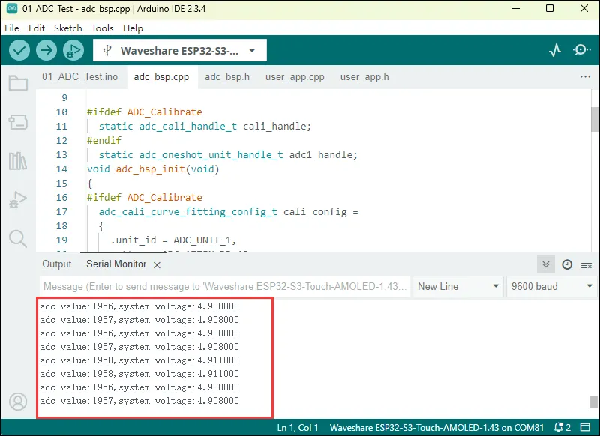Start debugging with the Debug button

[73, 50]
